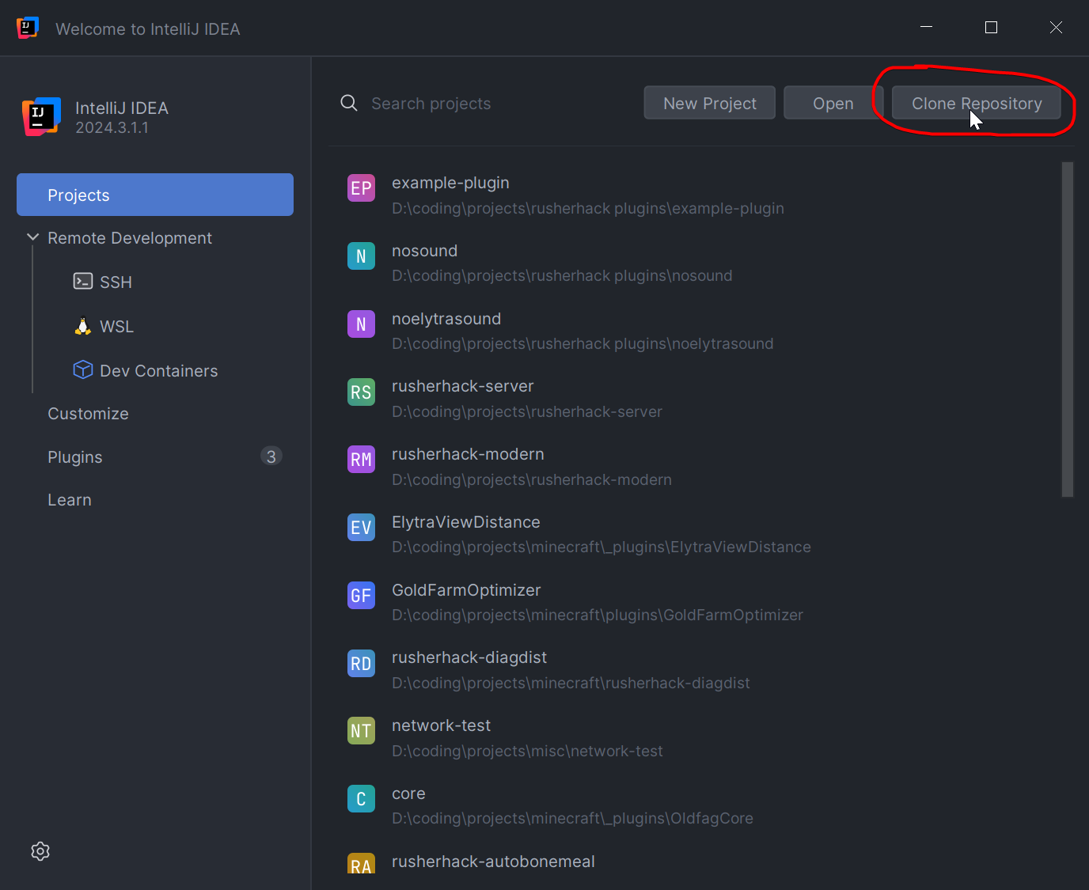Click the WSL penguin icon

click(x=83, y=326)
